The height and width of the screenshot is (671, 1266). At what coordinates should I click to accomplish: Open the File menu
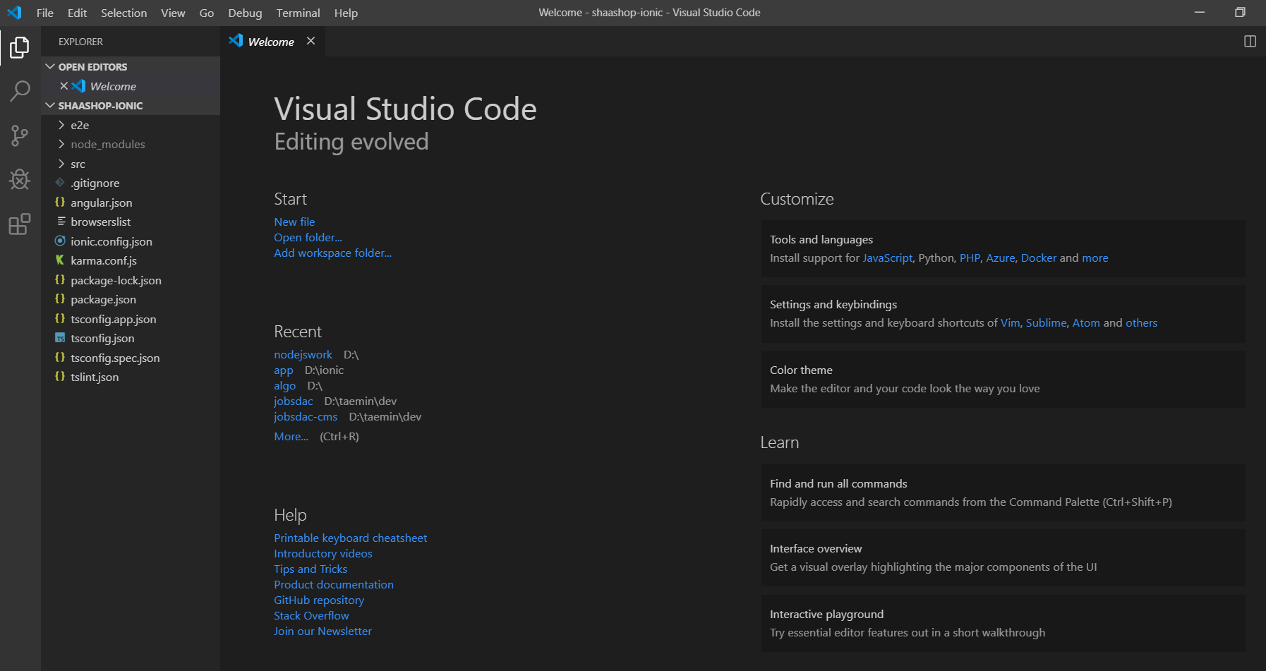pos(45,13)
